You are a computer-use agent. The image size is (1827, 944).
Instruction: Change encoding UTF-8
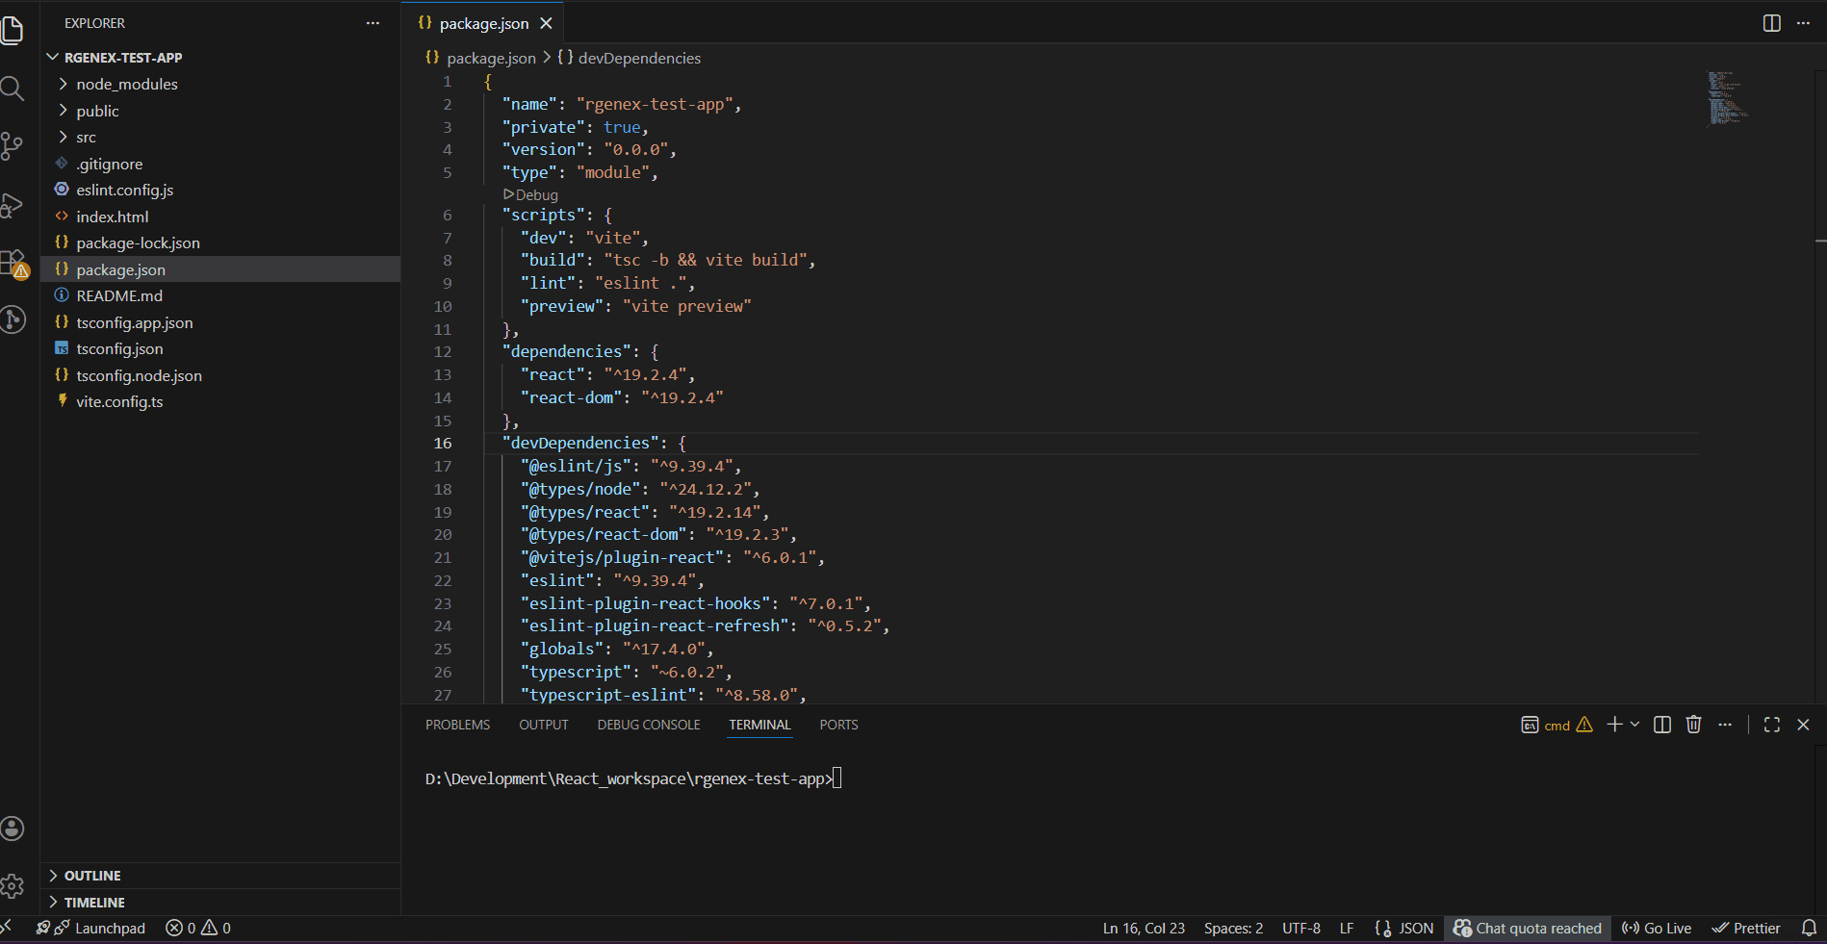pos(1301,928)
